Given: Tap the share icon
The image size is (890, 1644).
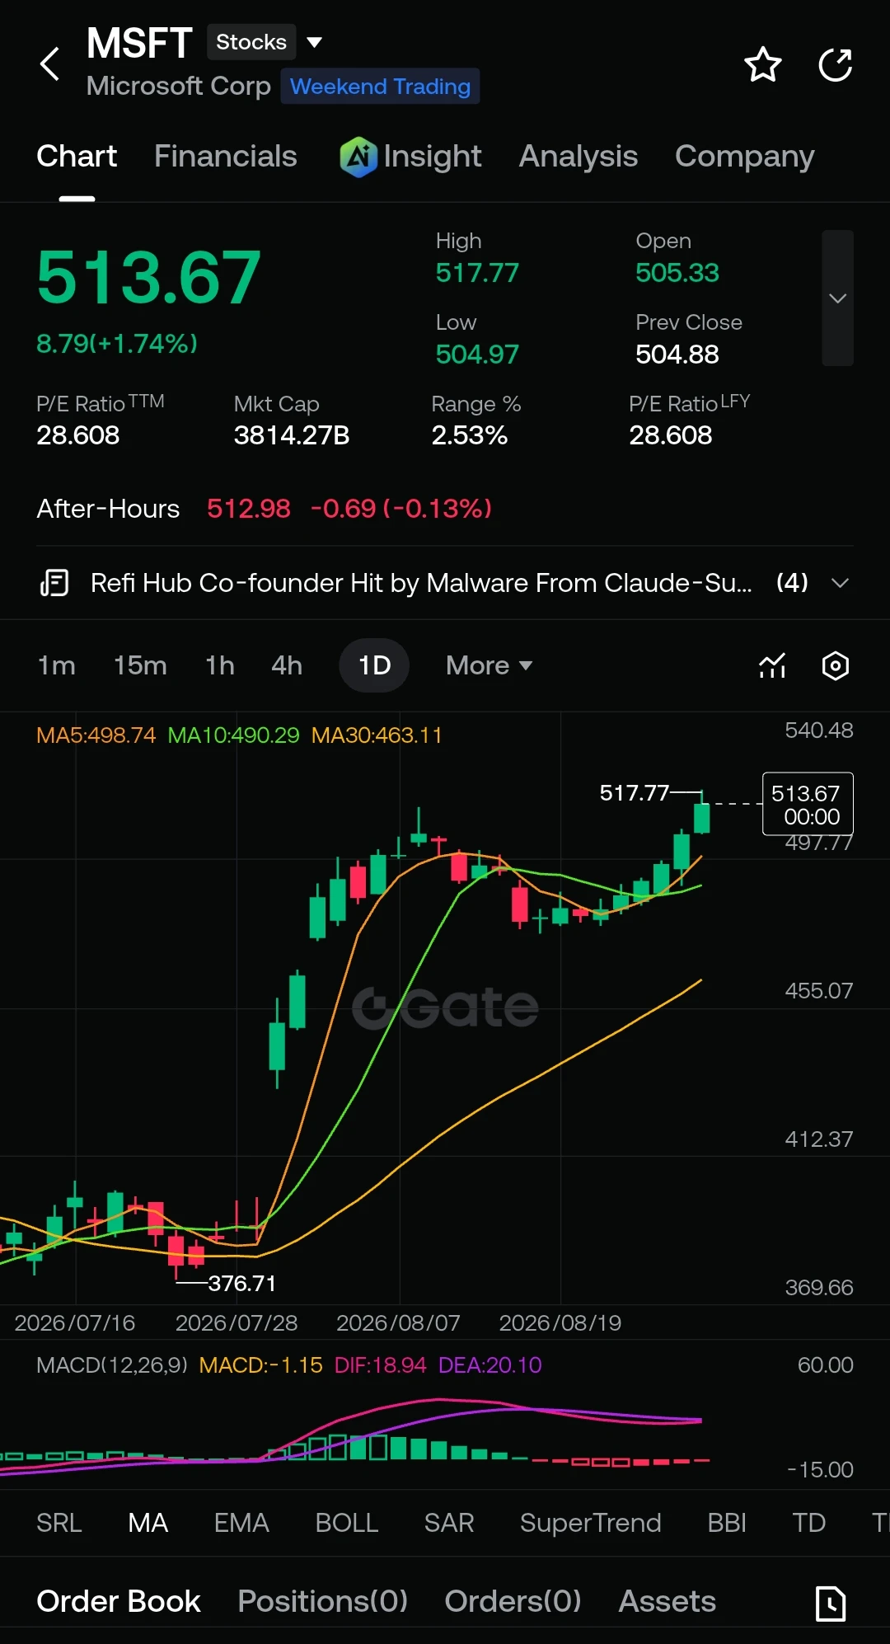Looking at the screenshot, I should point(835,65).
